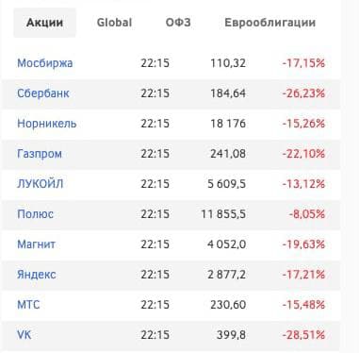Open the Мосбиржа stock link
This screenshot has width=359, height=353.
point(45,63)
